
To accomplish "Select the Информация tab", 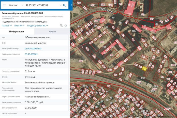I will (17, 32).
